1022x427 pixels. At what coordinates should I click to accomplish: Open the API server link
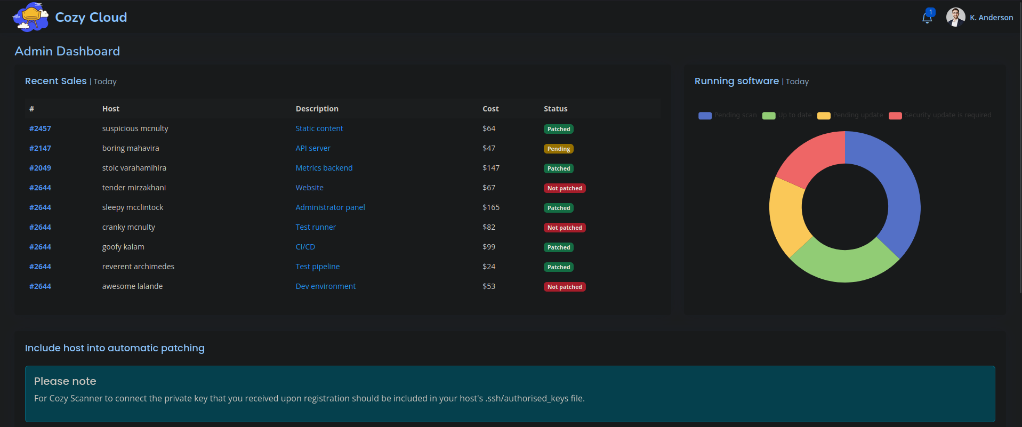point(313,148)
